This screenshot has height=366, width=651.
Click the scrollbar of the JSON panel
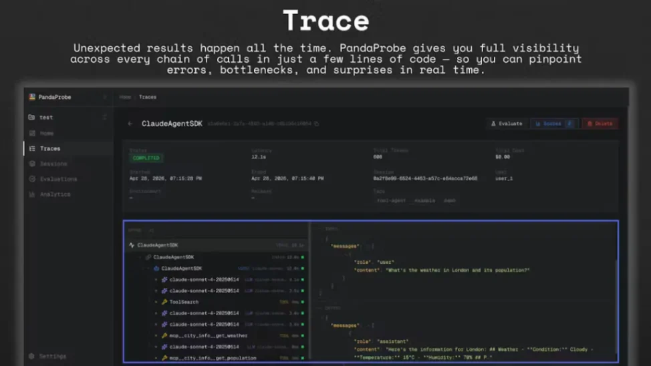pos(616,307)
